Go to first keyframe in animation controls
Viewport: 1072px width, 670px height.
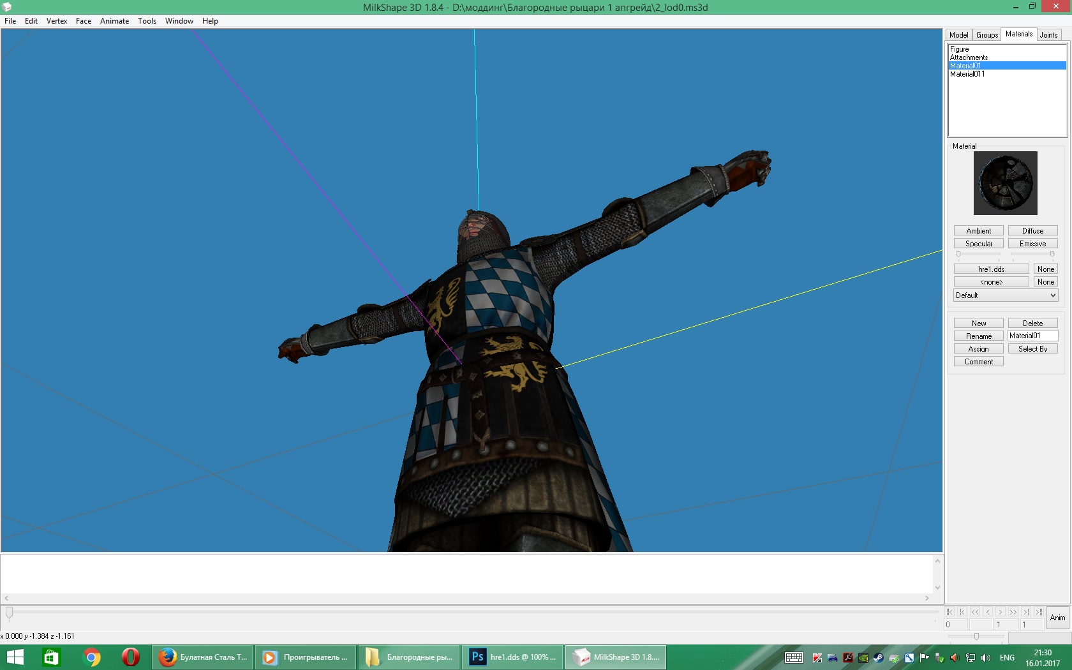point(949,612)
